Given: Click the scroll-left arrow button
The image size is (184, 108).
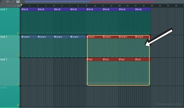Looking at the screenshot, I should click(23, 2).
